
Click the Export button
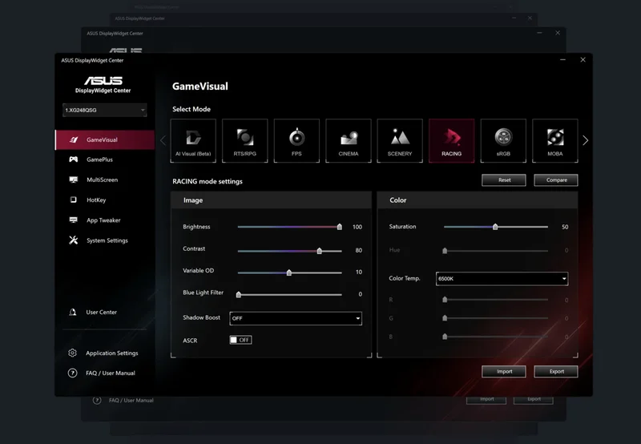click(556, 371)
